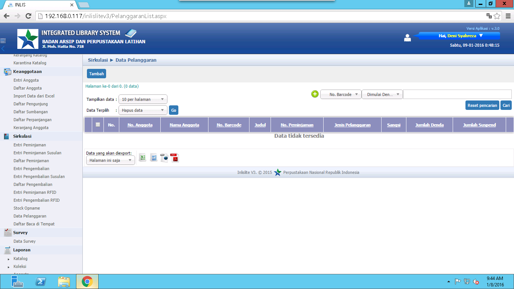Select Stock Opname from sidebar menu
Screen dimensions: 514x289
point(27,208)
